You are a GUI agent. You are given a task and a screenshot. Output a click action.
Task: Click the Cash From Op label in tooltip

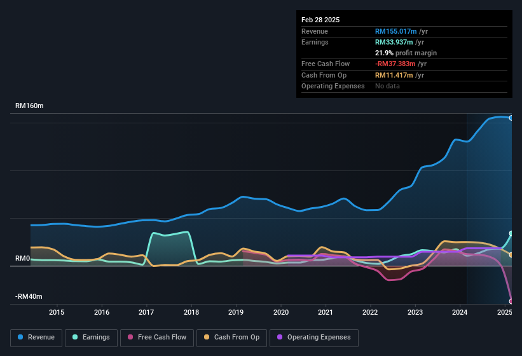click(x=324, y=75)
